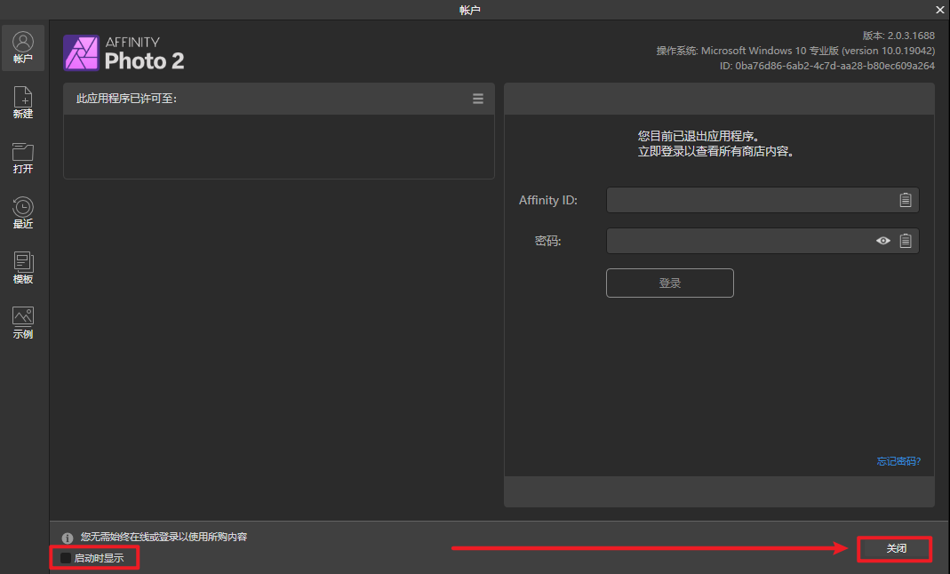Click the 打开 open file folder icon
This screenshot has width=950, height=574.
click(x=23, y=157)
